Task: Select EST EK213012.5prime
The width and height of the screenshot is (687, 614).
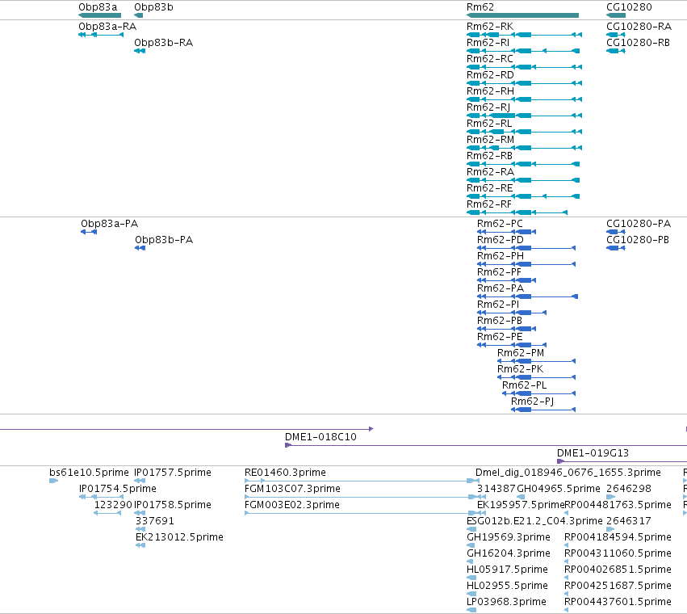Action: point(140,545)
